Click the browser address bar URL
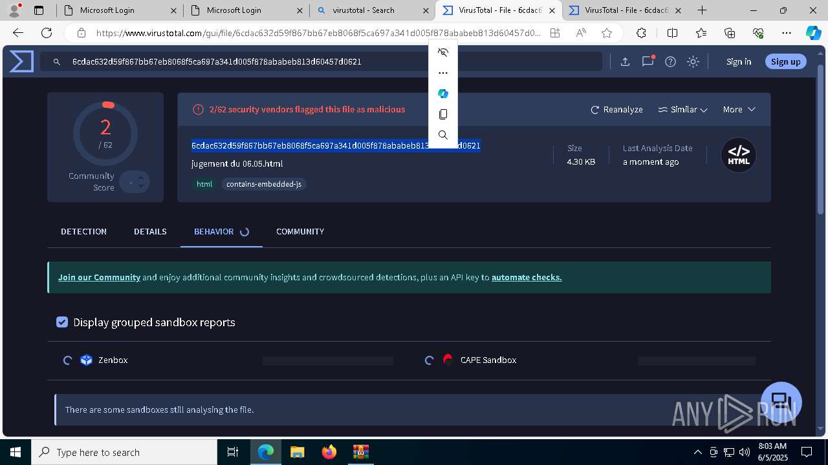828x465 pixels. (318, 33)
